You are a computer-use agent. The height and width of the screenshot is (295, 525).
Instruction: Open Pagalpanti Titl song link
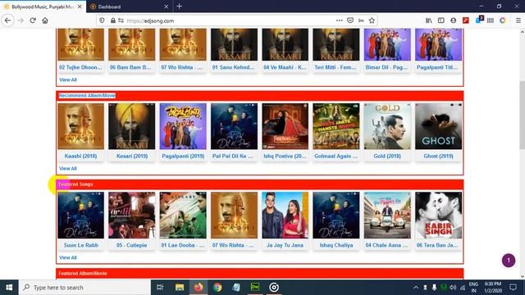click(437, 67)
